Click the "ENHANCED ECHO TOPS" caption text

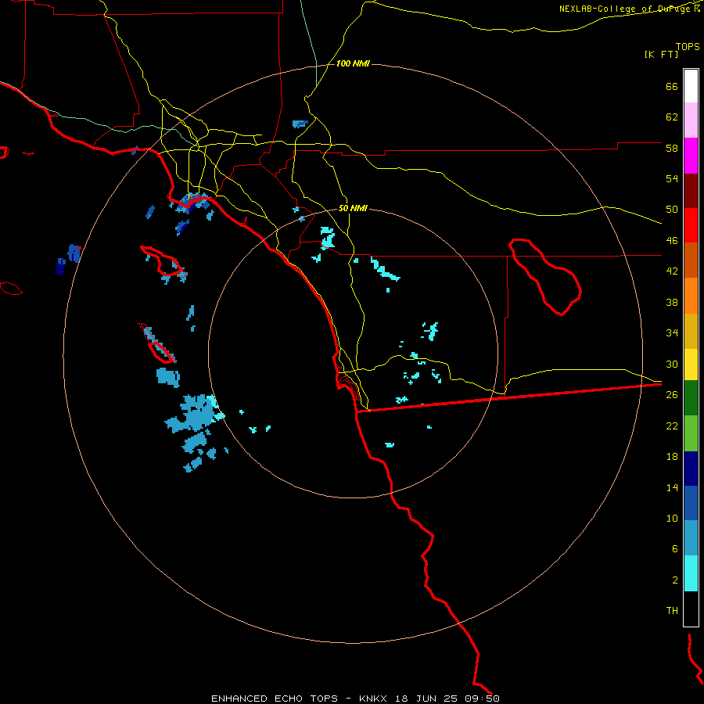pyautogui.click(x=275, y=699)
